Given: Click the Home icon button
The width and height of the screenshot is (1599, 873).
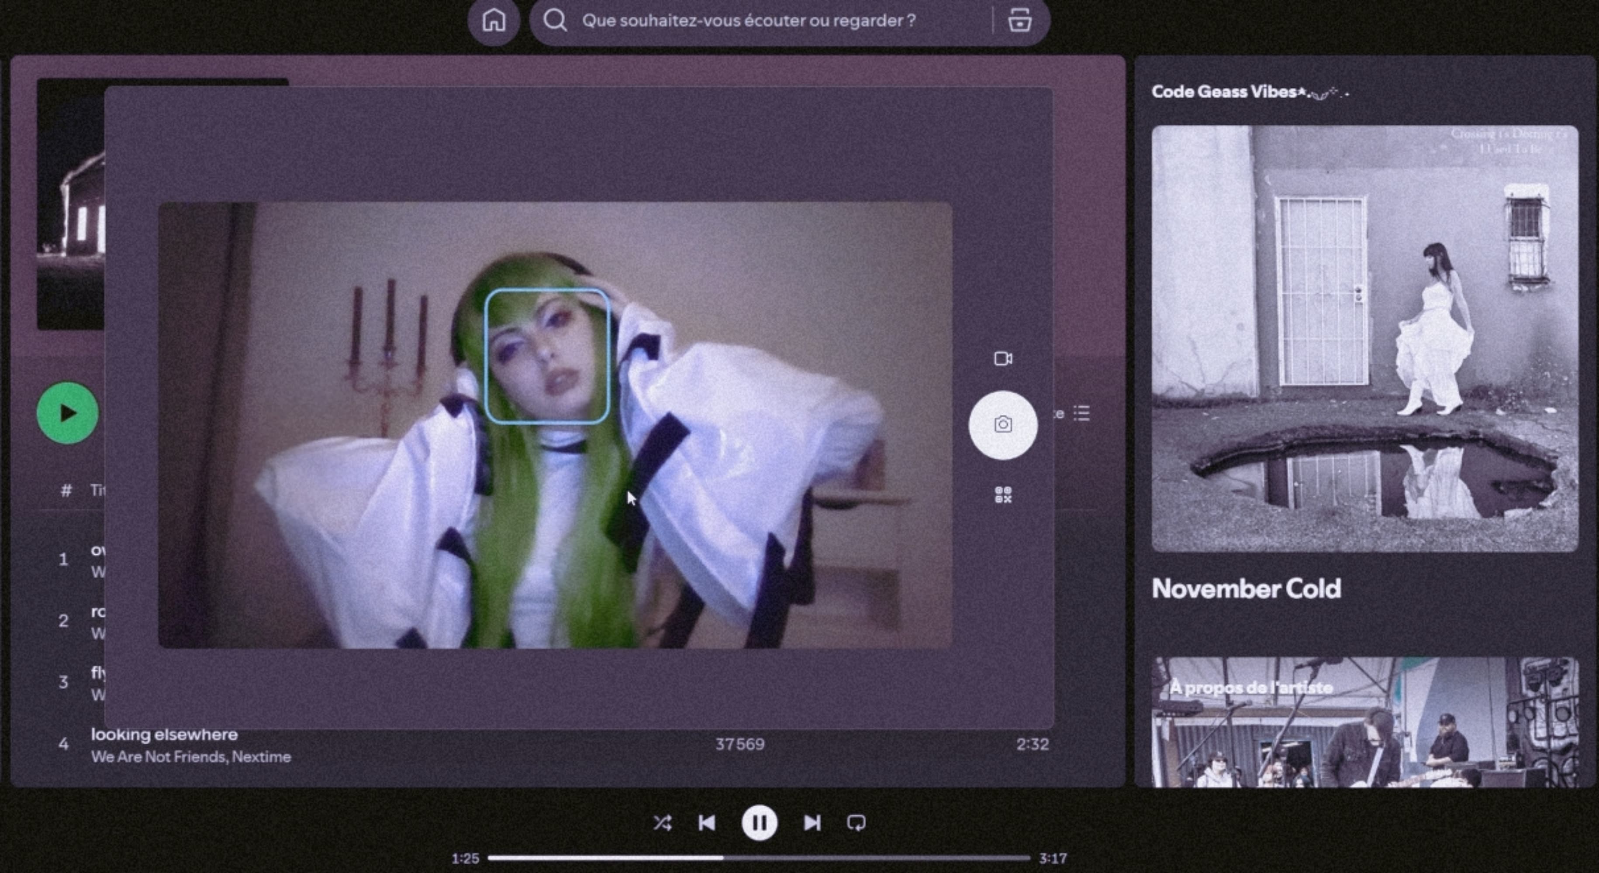Looking at the screenshot, I should click(494, 21).
